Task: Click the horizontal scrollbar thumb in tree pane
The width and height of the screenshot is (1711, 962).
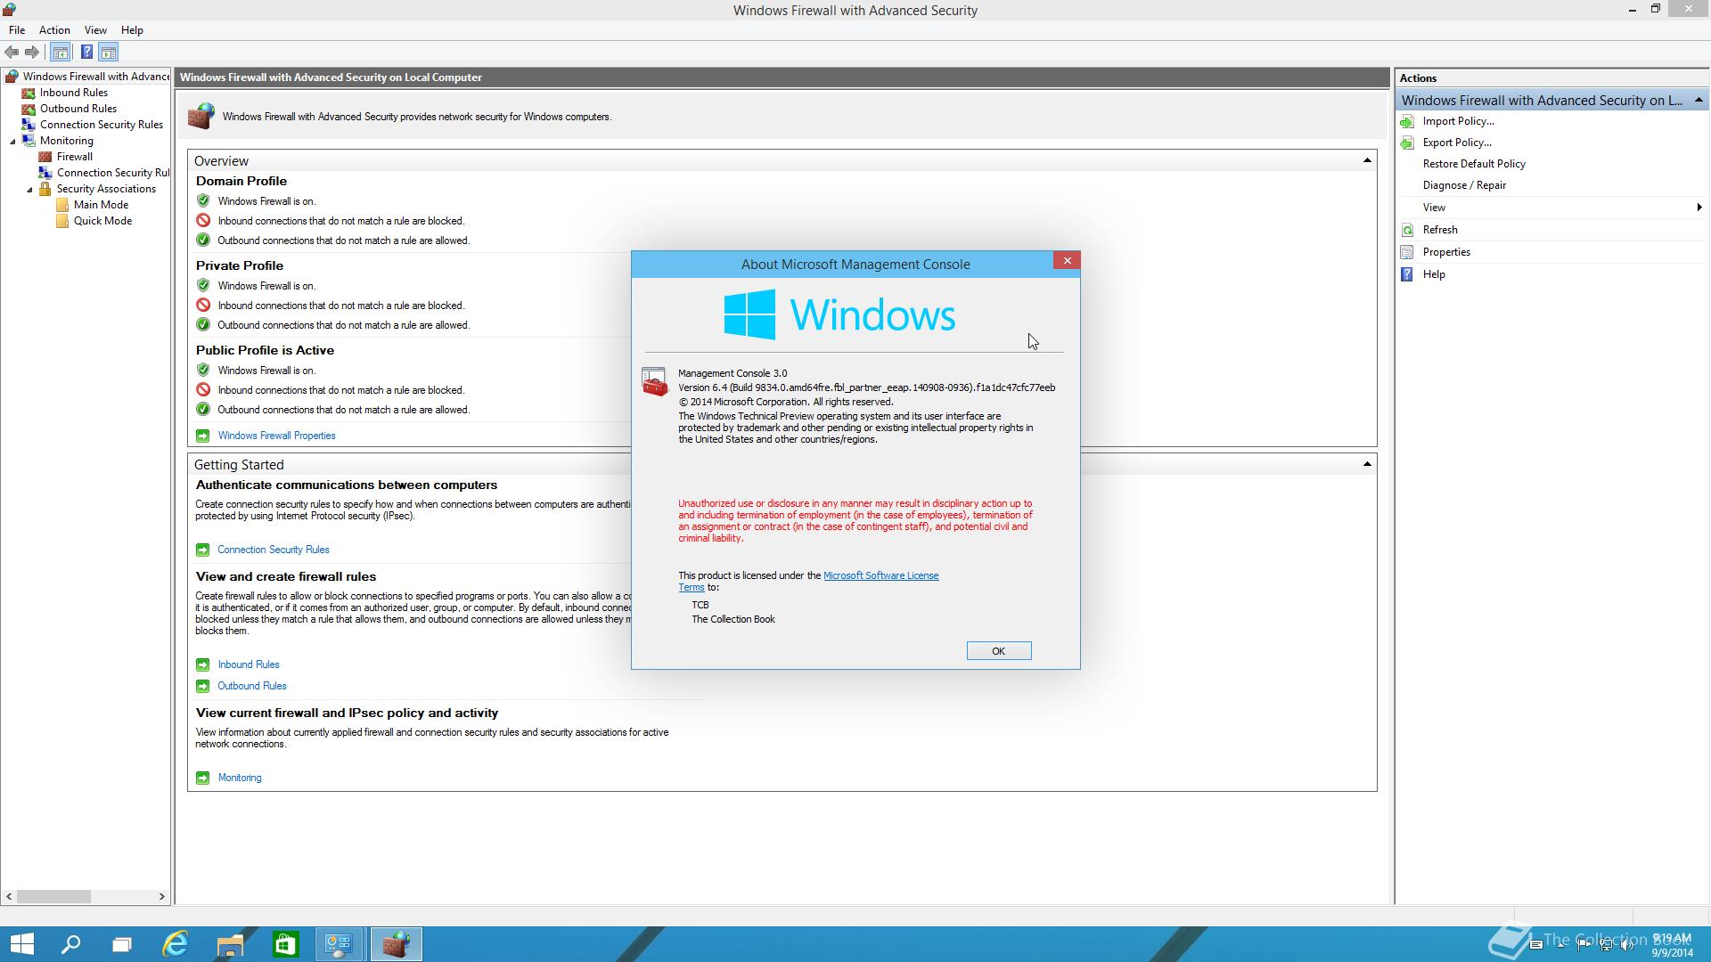Action: pos(53,896)
